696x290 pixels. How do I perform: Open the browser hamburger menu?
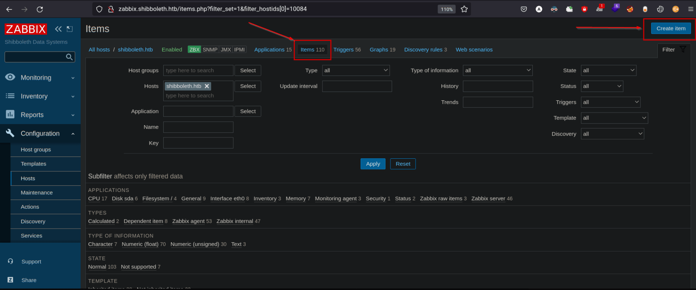point(691,9)
